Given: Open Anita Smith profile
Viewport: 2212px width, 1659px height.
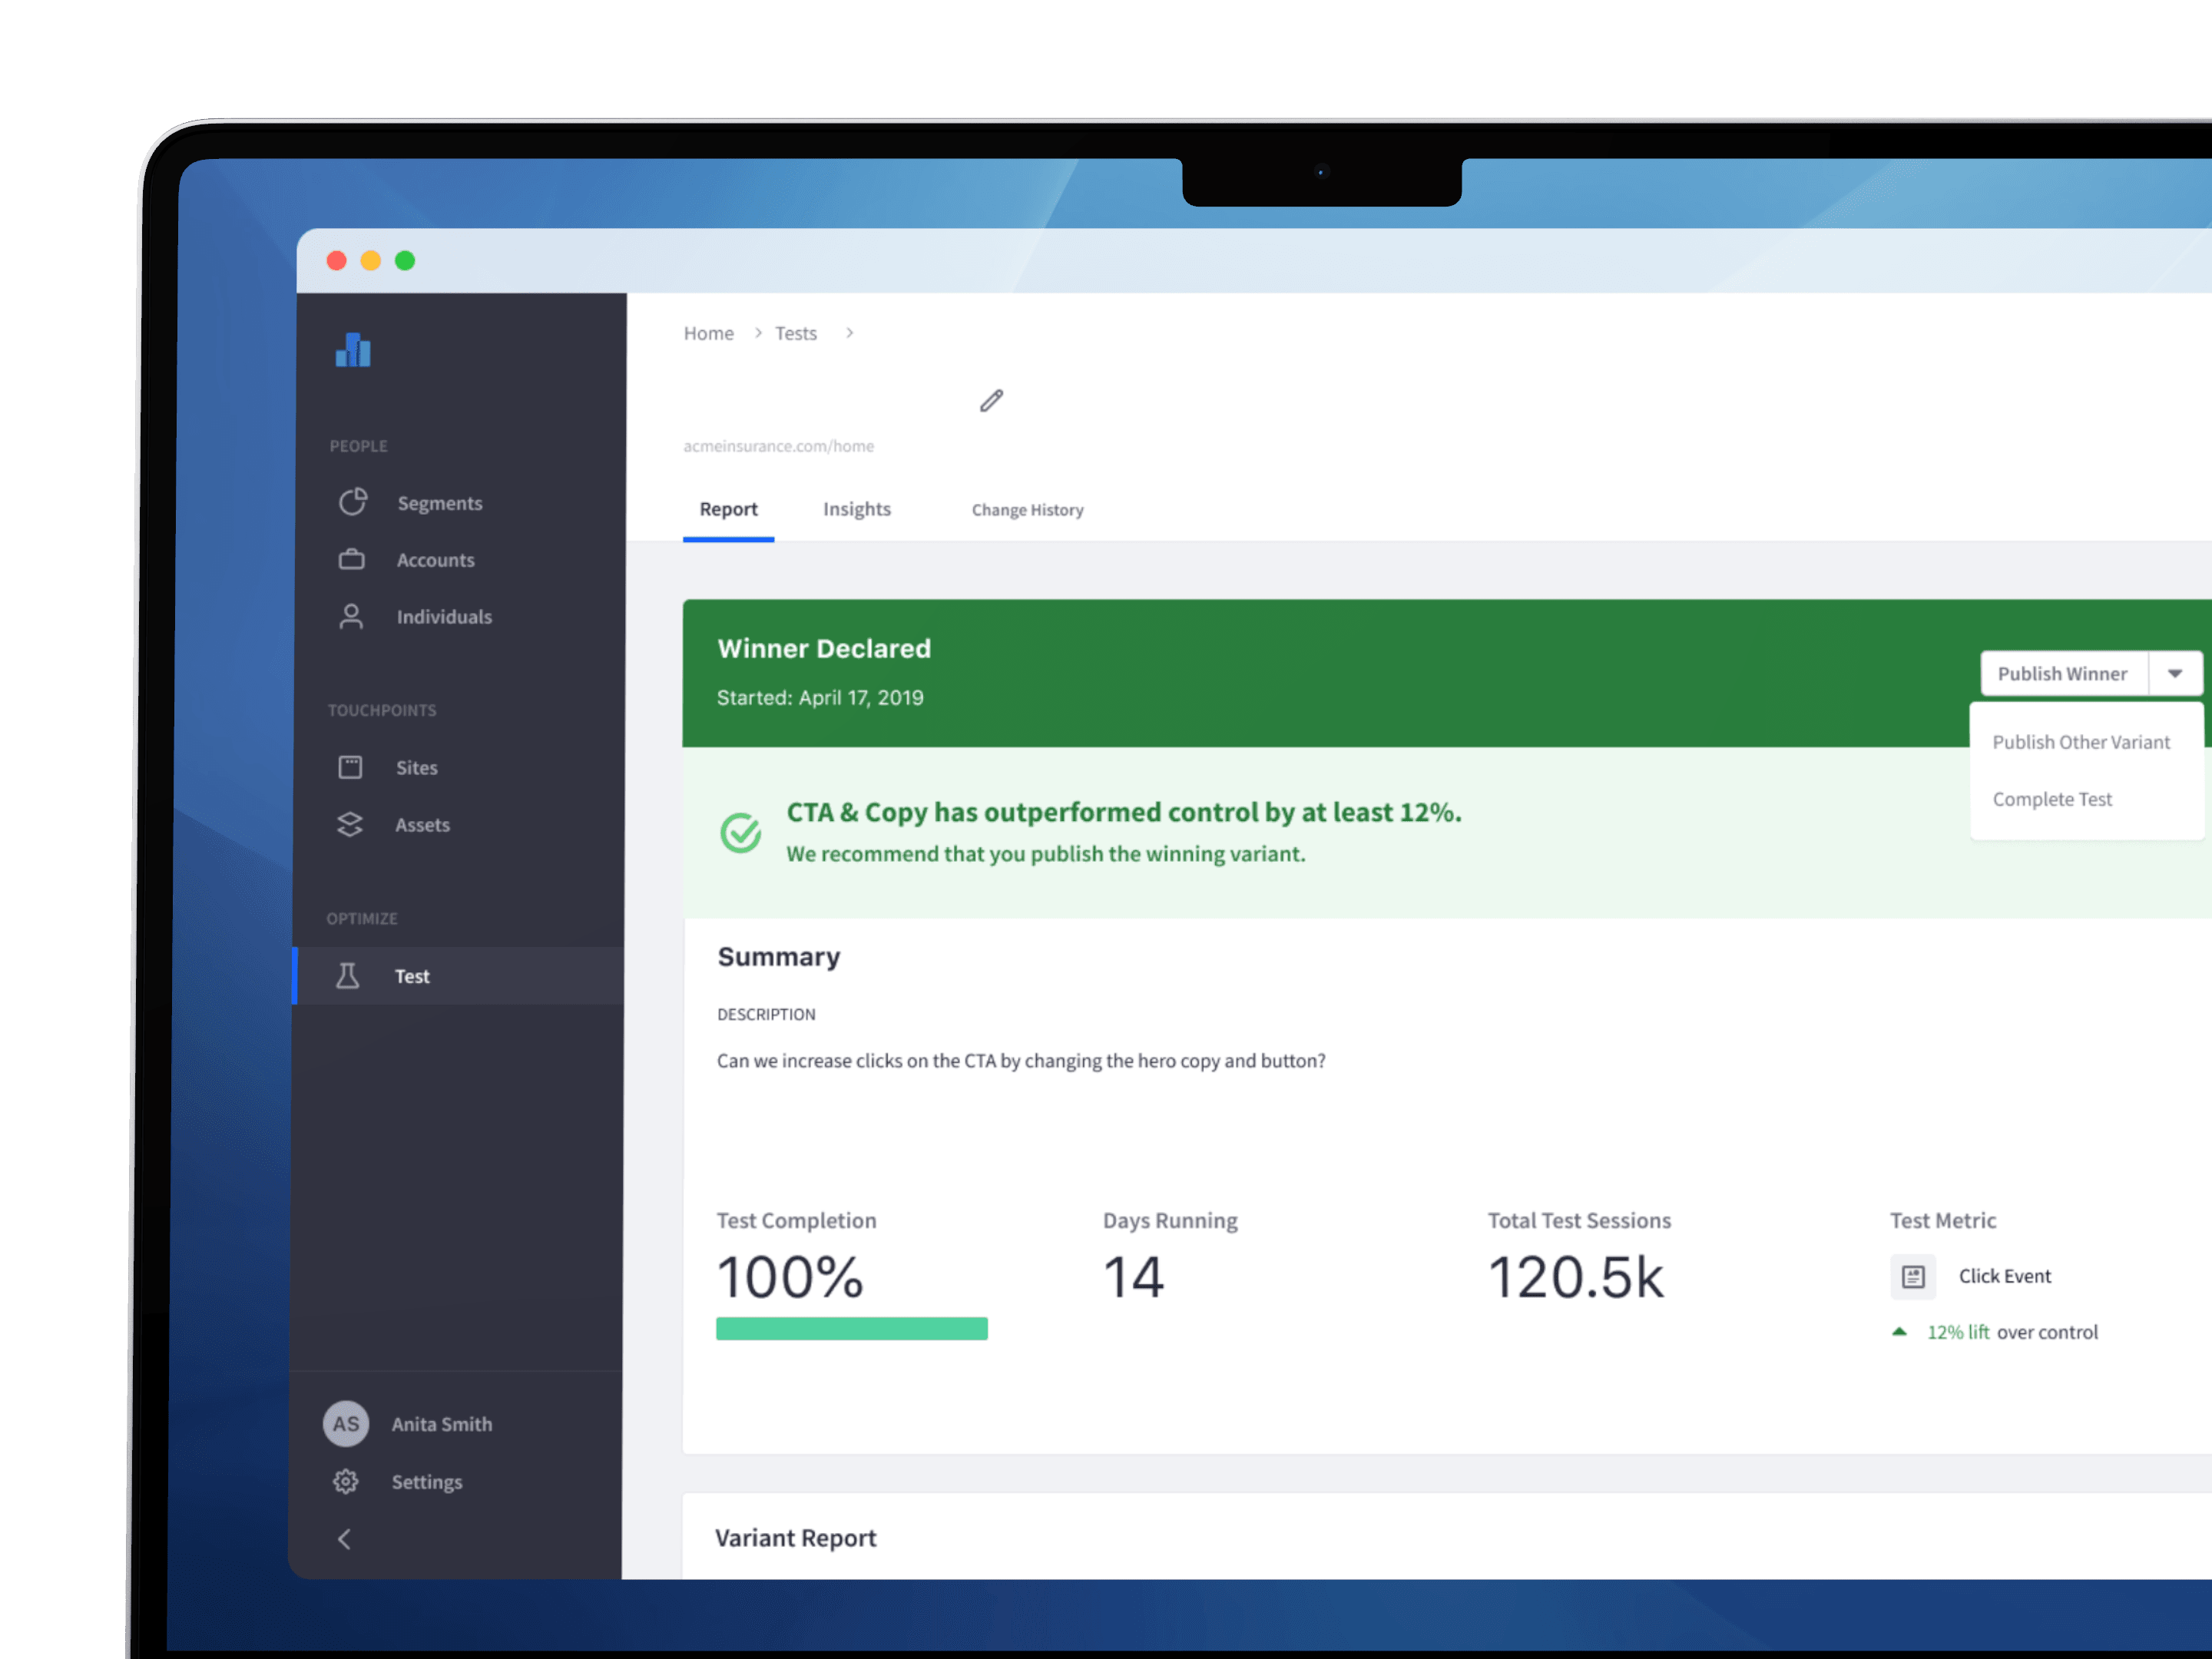Looking at the screenshot, I should [x=441, y=1424].
